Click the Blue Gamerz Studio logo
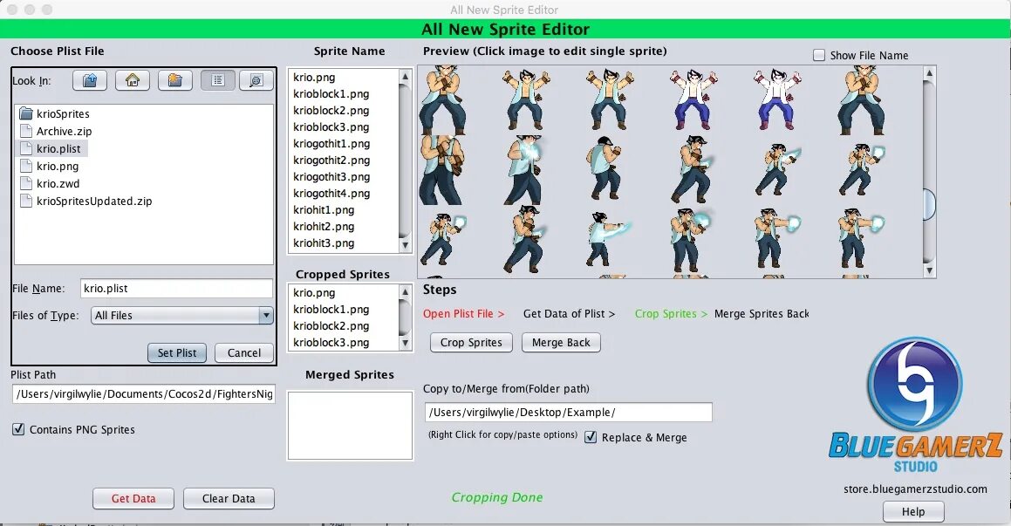1011x526 pixels. tap(915, 404)
